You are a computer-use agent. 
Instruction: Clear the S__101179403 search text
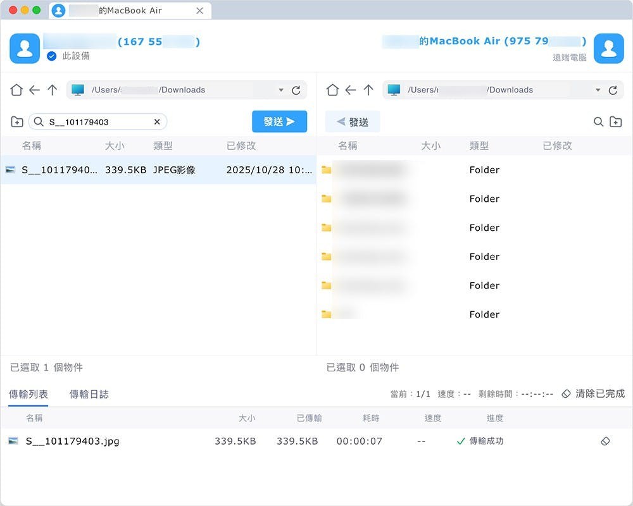click(x=158, y=122)
